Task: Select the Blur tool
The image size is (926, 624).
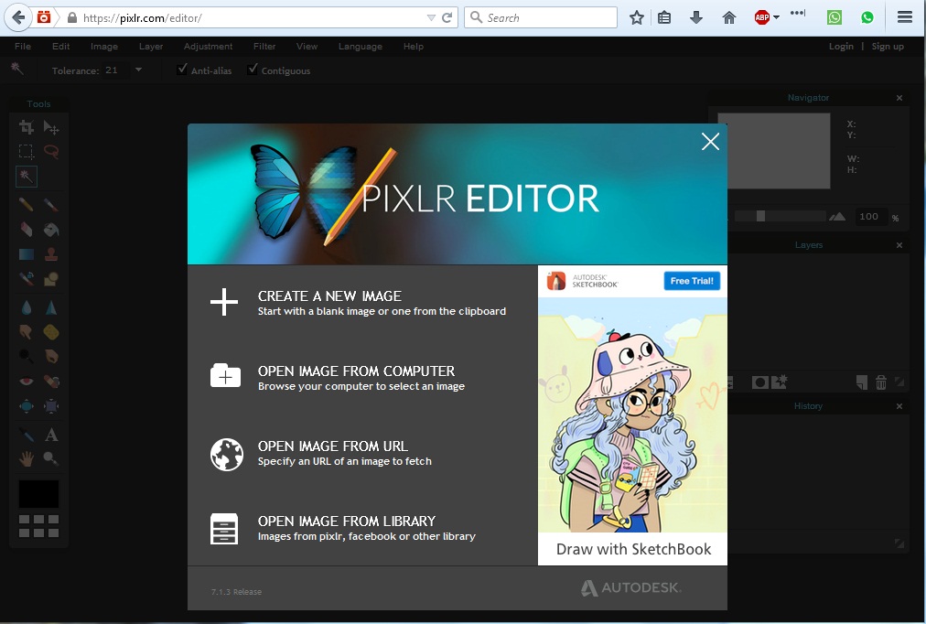Action: point(26,307)
